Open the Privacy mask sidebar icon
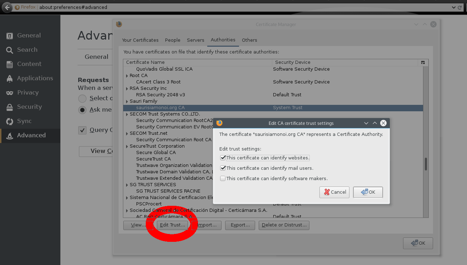The width and height of the screenshot is (467, 265). [x=10, y=93]
